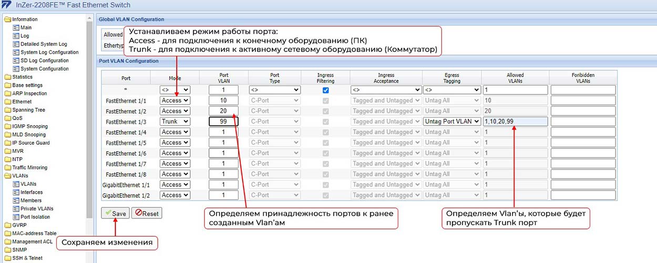Open the MLD Snooping folder icon

[x=7, y=135]
